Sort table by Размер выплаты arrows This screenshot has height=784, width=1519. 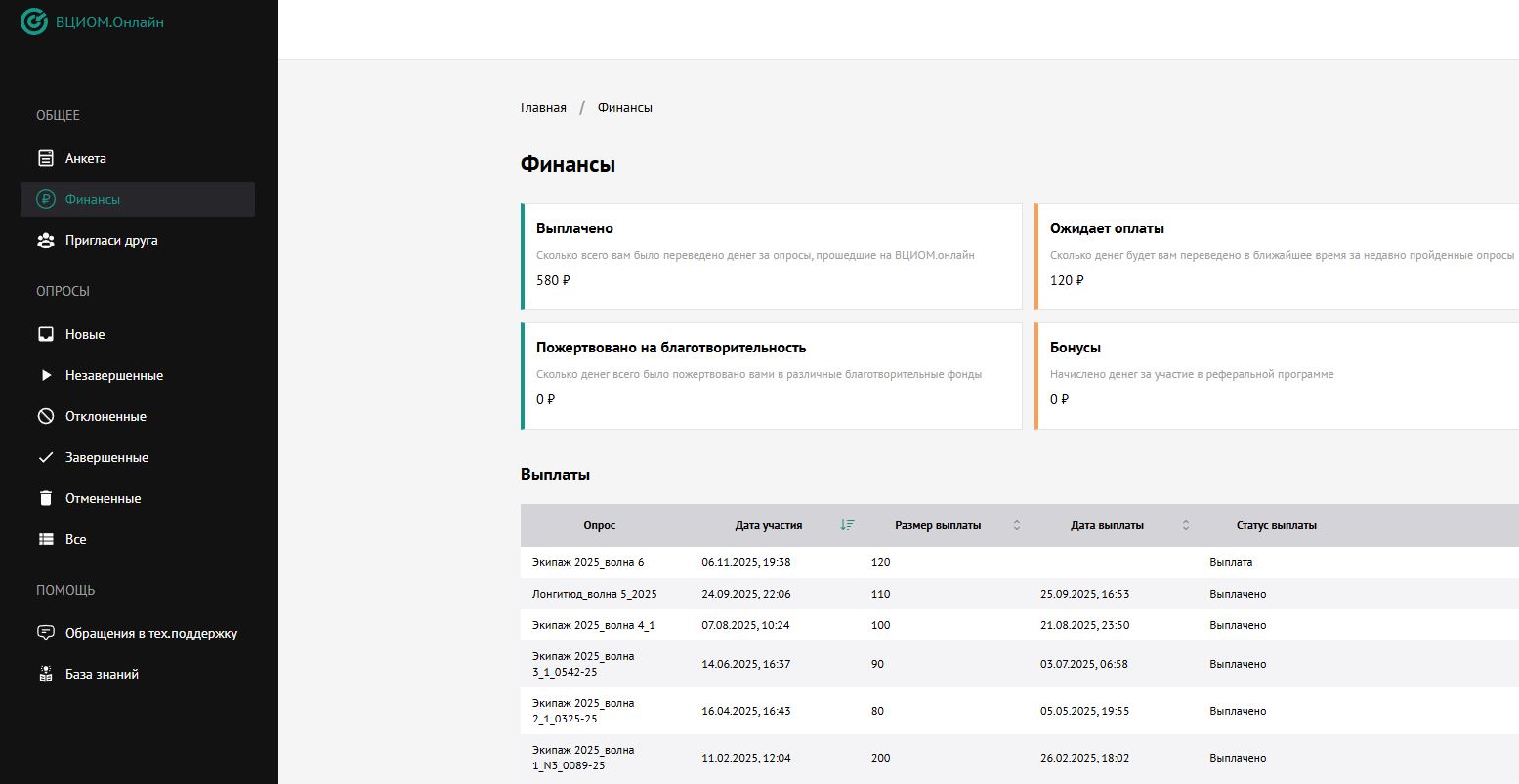[1016, 525]
